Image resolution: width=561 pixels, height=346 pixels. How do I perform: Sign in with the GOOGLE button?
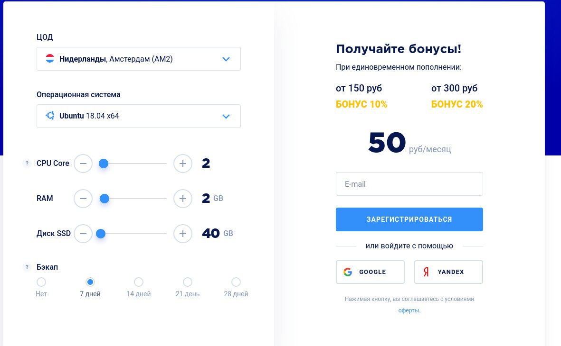370,272
